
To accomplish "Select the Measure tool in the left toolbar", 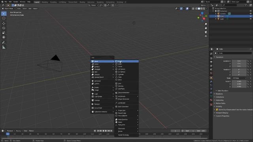I will point(4,47).
